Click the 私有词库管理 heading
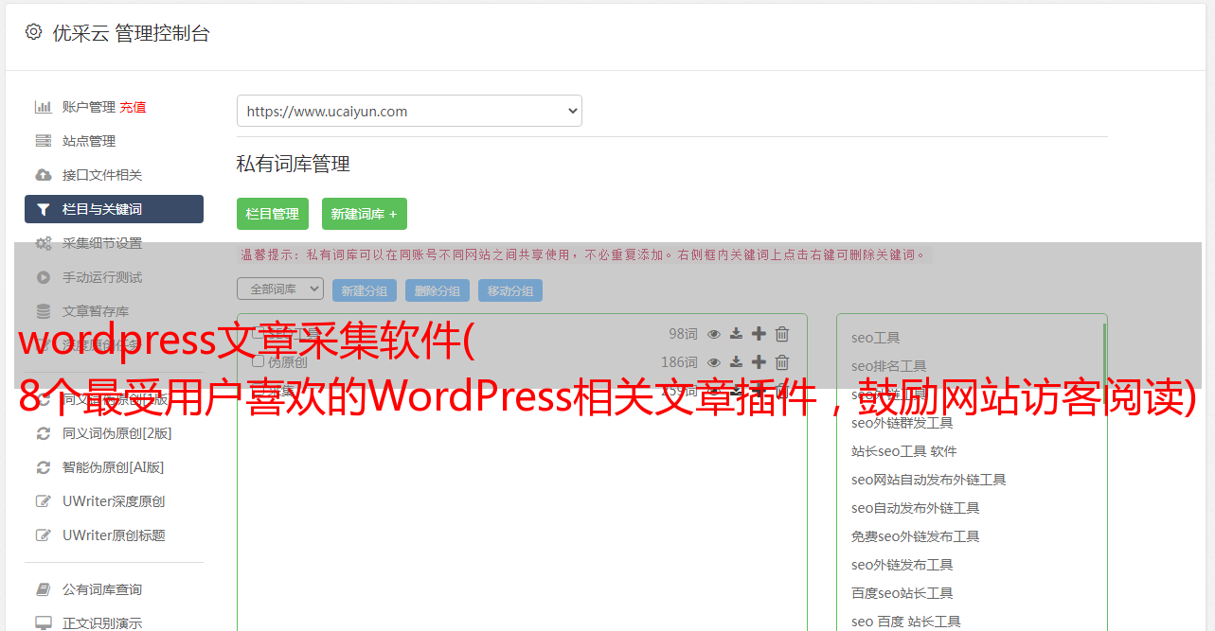Image resolution: width=1215 pixels, height=631 pixels. 294,164
